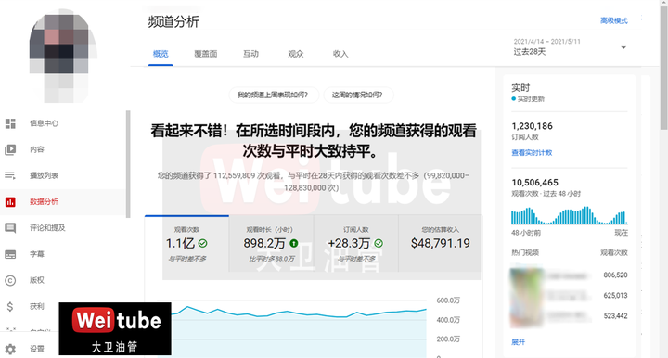
Task: Click the 内容 video content icon
Action: click(x=10, y=149)
